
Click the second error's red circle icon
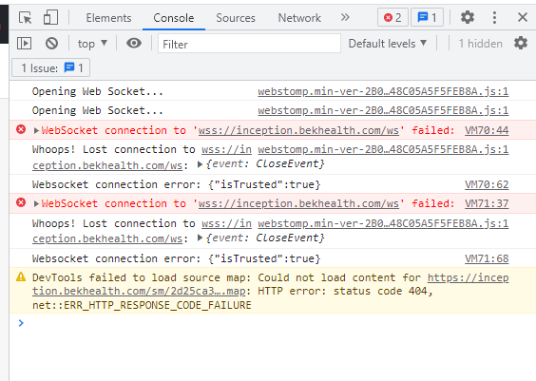pyautogui.click(x=21, y=202)
